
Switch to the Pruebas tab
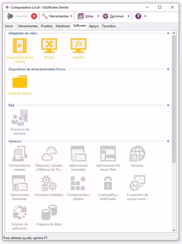(47, 26)
